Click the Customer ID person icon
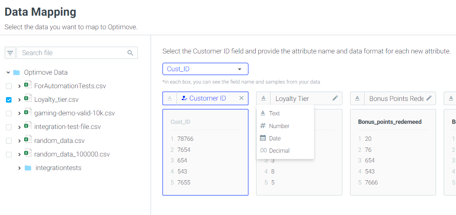Screen dimensions: 456x215 tap(184, 98)
